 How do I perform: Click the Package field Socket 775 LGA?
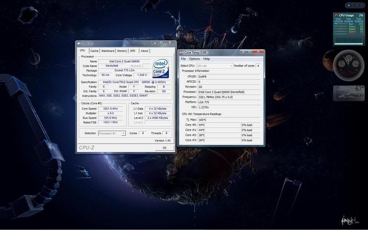[124, 70]
